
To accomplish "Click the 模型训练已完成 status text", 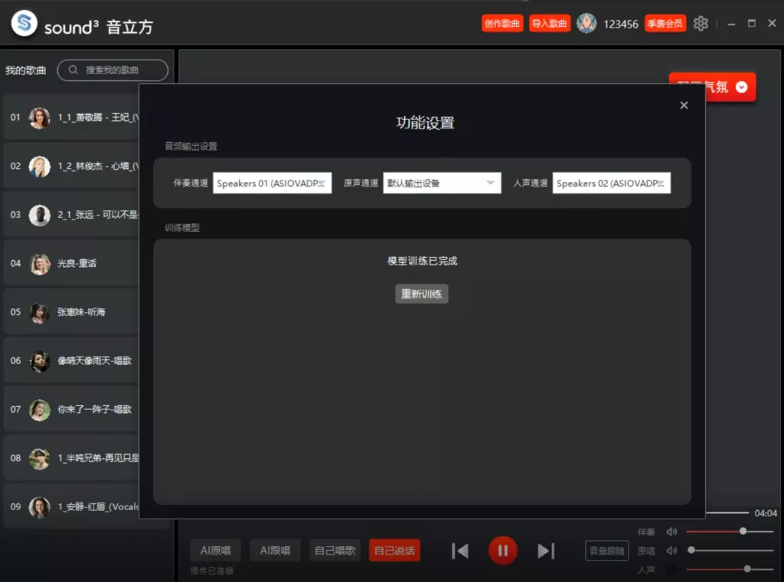I will tap(422, 261).
